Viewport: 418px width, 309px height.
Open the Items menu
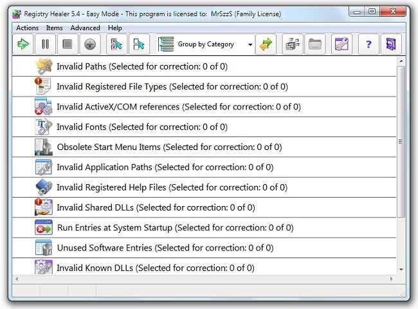[54, 28]
